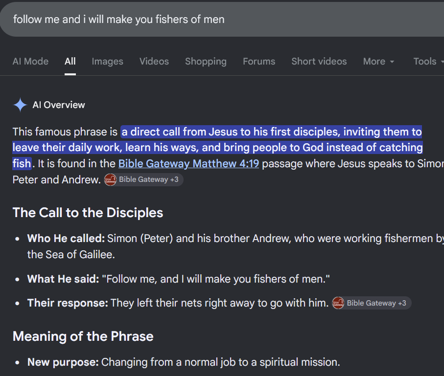Click the Bible Gateway logo after Their response

point(338,303)
